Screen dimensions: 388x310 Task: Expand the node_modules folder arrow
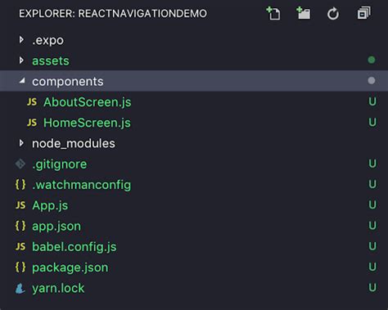[21, 143]
